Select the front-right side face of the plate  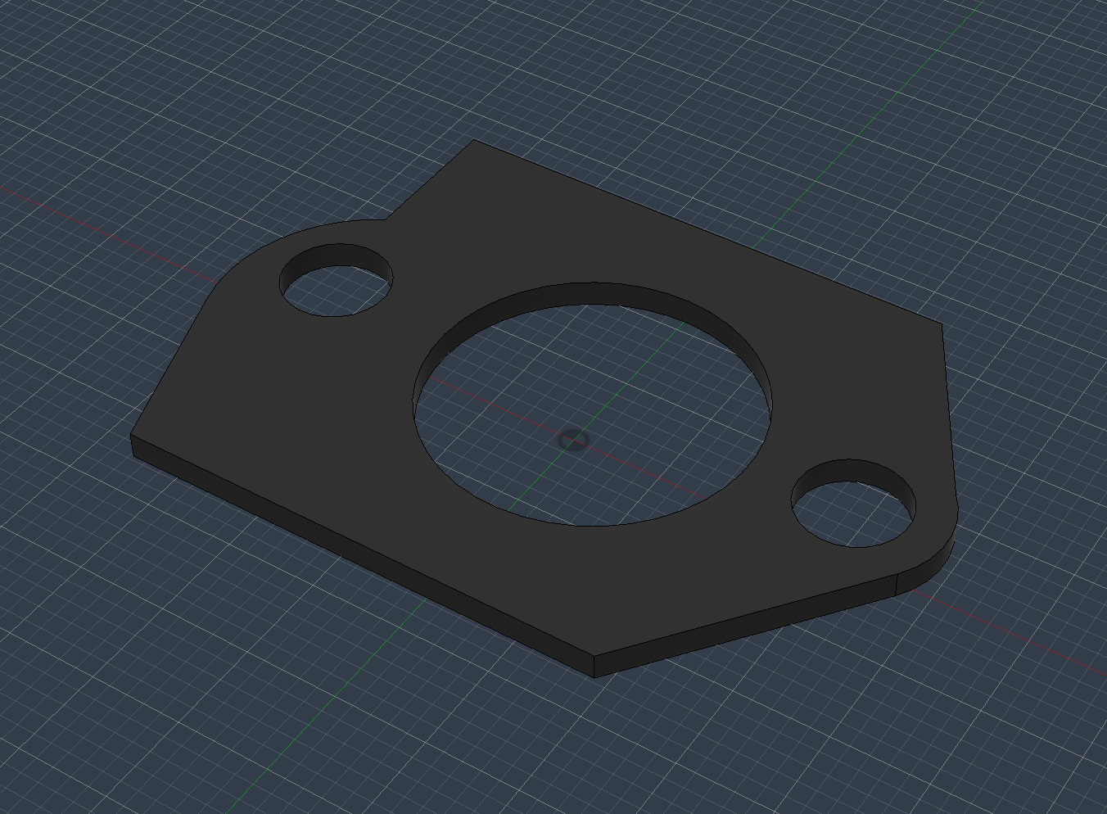click(745, 626)
